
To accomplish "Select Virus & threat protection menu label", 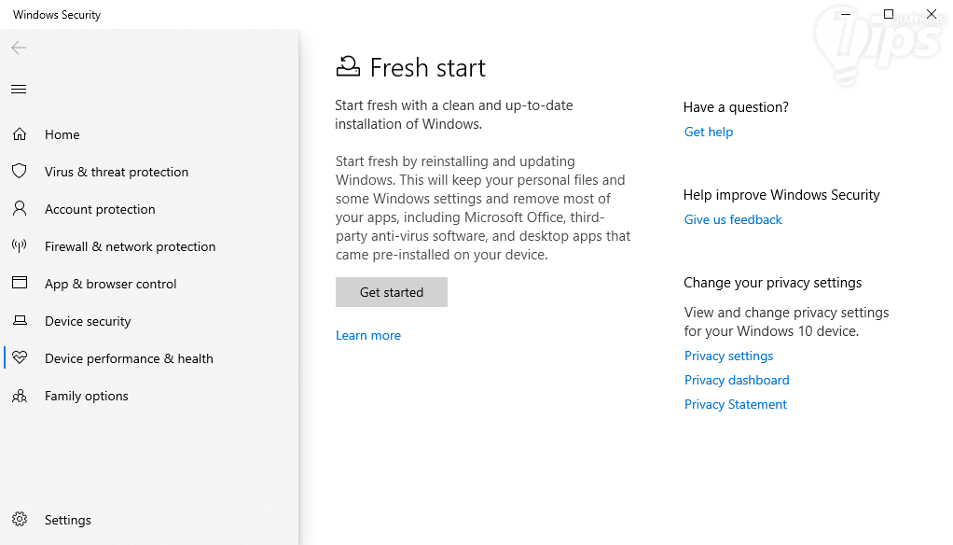I will point(117,173).
